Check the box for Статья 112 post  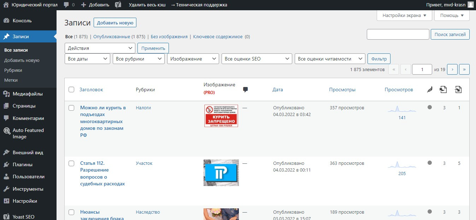[x=71, y=163]
